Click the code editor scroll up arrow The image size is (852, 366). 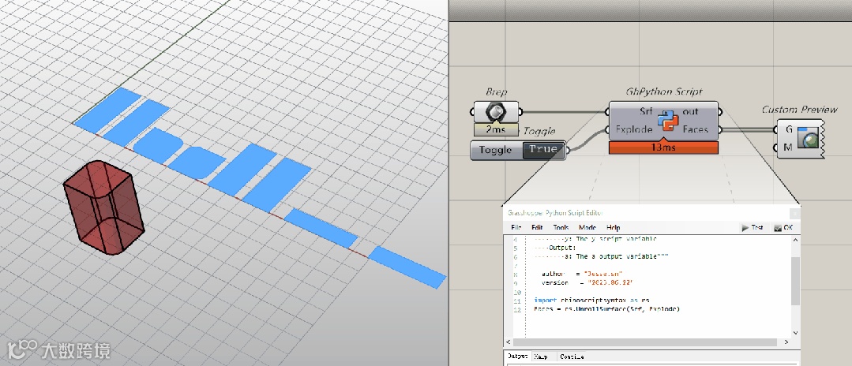coord(795,240)
